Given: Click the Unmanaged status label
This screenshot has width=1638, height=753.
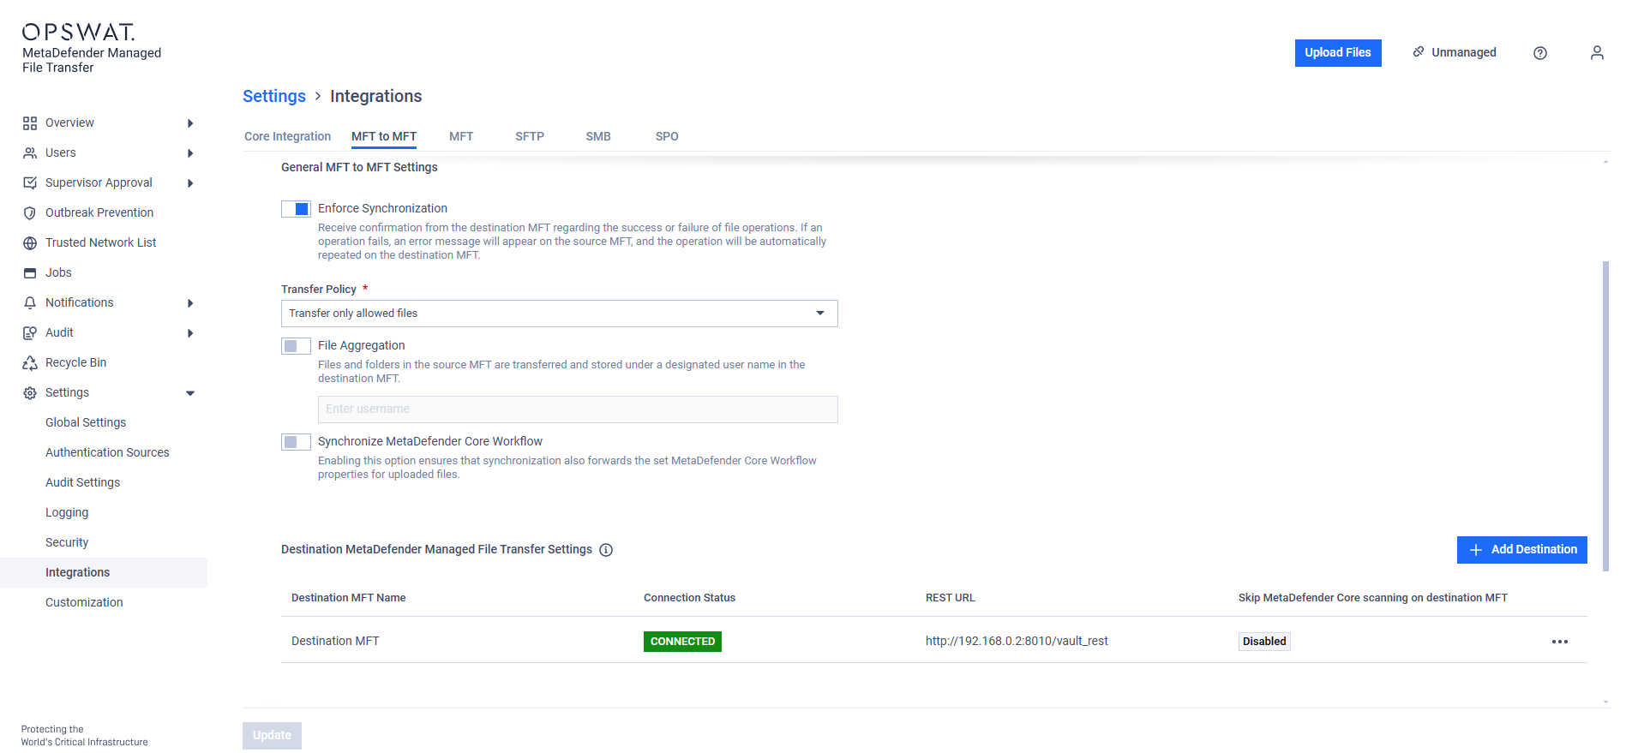Looking at the screenshot, I should click(1464, 52).
